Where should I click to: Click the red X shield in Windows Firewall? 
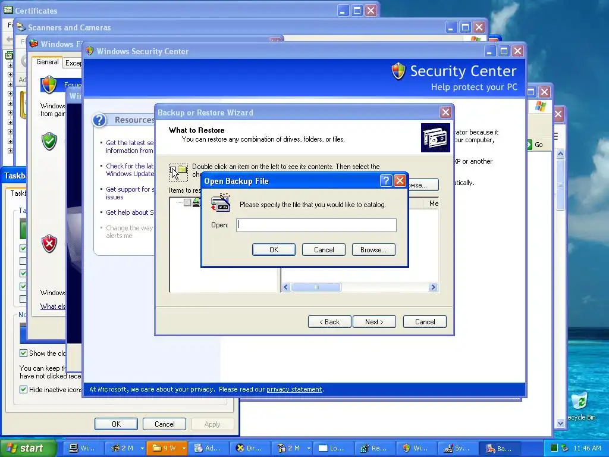(49, 243)
